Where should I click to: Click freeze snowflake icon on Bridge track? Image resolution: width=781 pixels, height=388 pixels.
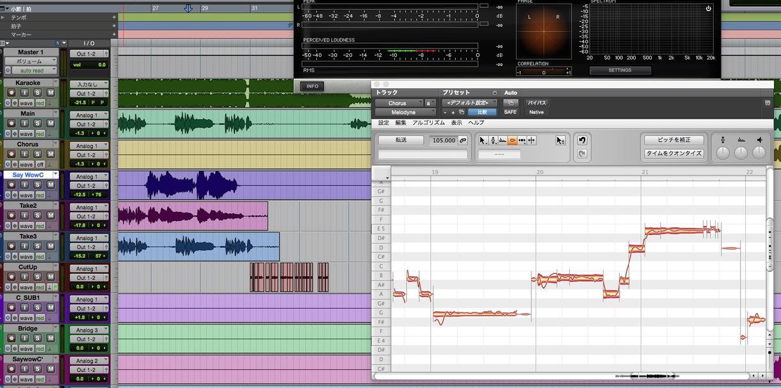(15, 349)
